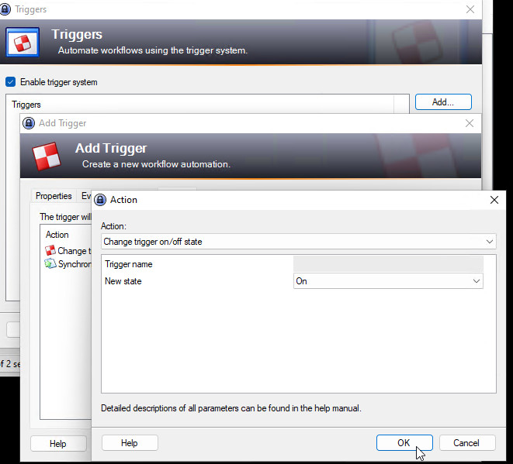Open Help in the Action dialog

point(130,443)
